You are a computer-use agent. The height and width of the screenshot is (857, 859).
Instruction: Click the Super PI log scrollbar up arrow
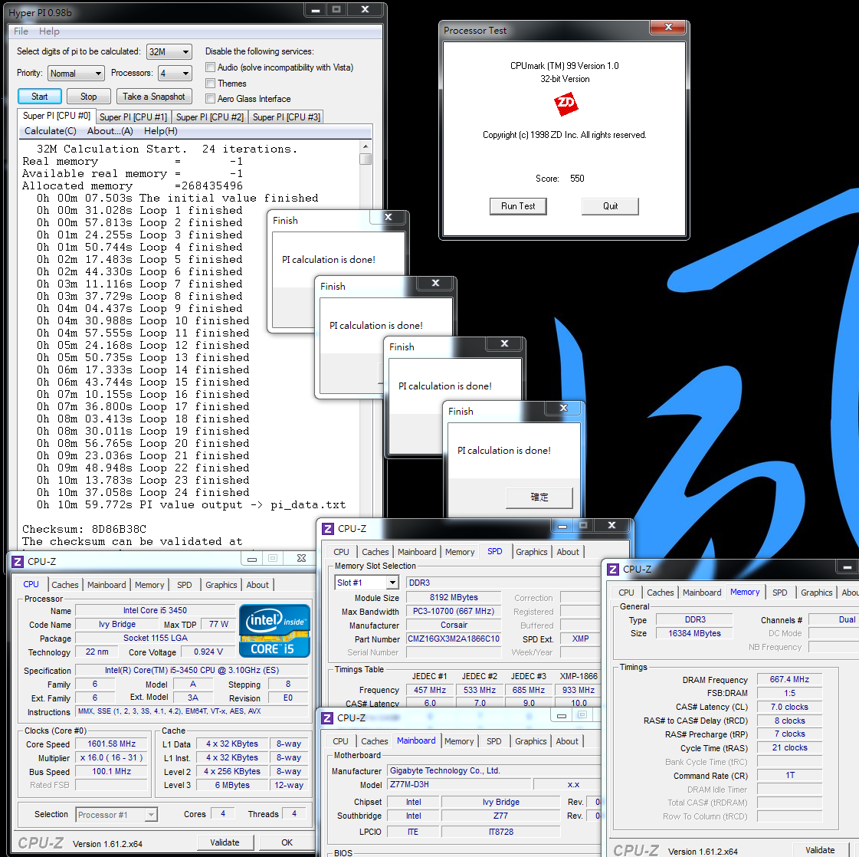[x=366, y=146]
